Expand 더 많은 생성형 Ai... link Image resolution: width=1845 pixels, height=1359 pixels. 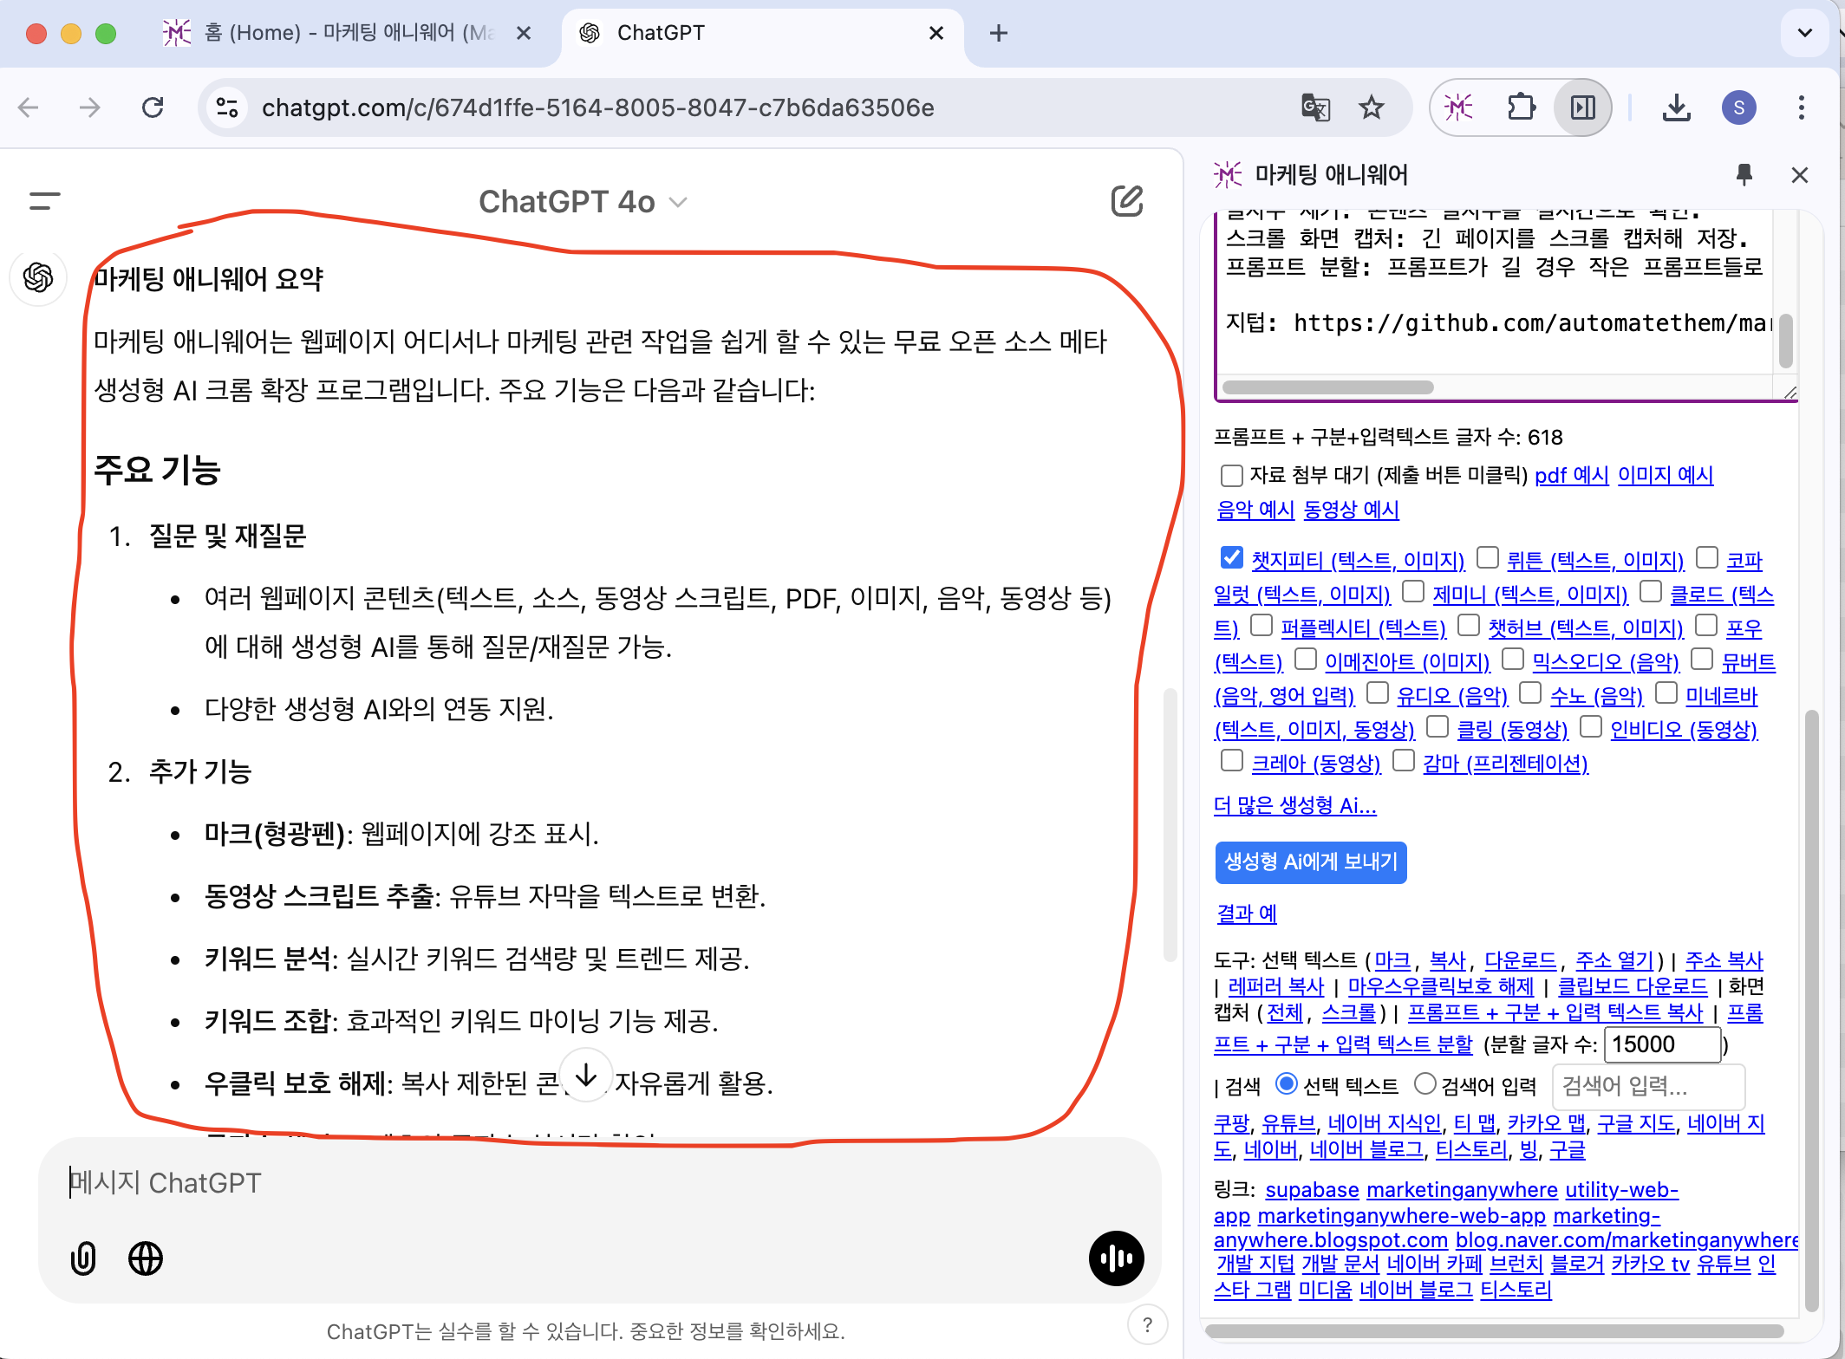pyautogui.click(x=1294, y=805)
